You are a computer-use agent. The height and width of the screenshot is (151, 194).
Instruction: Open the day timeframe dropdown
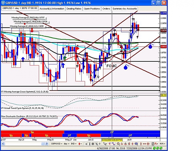[x=66, y=144]
